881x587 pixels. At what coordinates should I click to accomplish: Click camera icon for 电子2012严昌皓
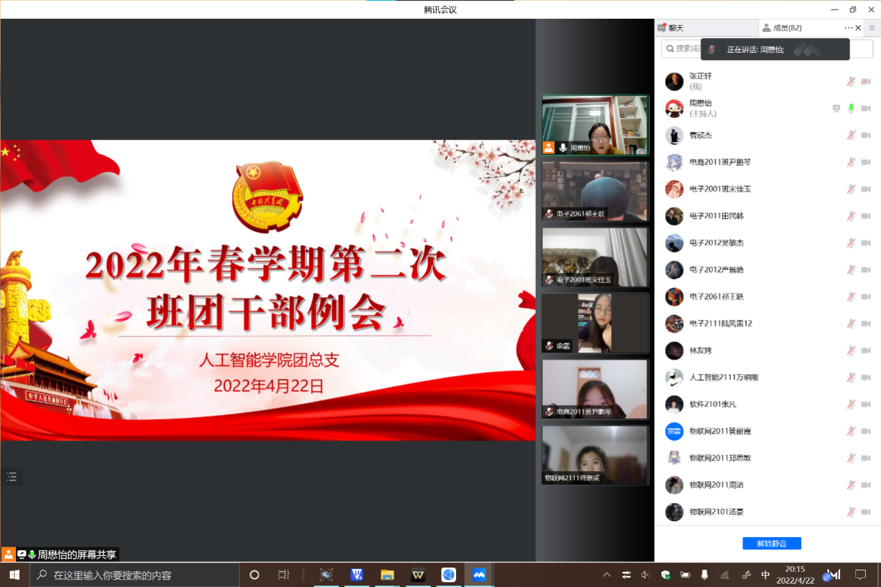(866, 270)
